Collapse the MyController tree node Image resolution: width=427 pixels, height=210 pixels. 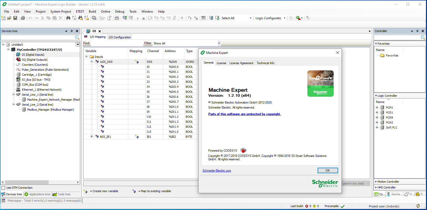[x=8, y=49]
